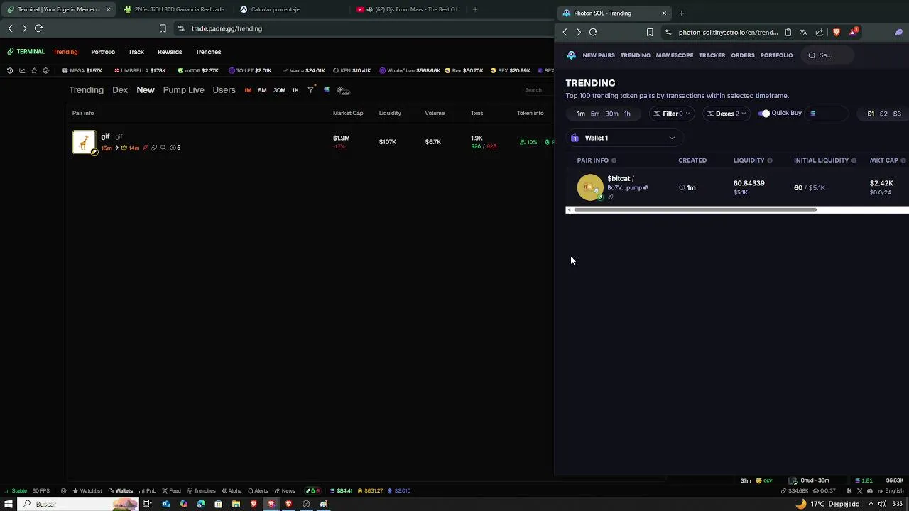Image resolution: width=909 pixels, height=511 pixels.
Task: Expand the Wallet 1 dropdown
Action: tap(624, 138)
